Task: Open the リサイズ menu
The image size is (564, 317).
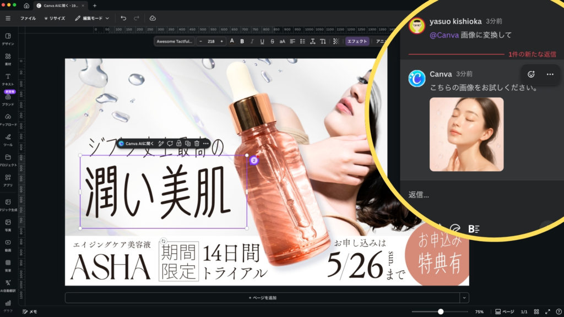Action: click(55, 18)
